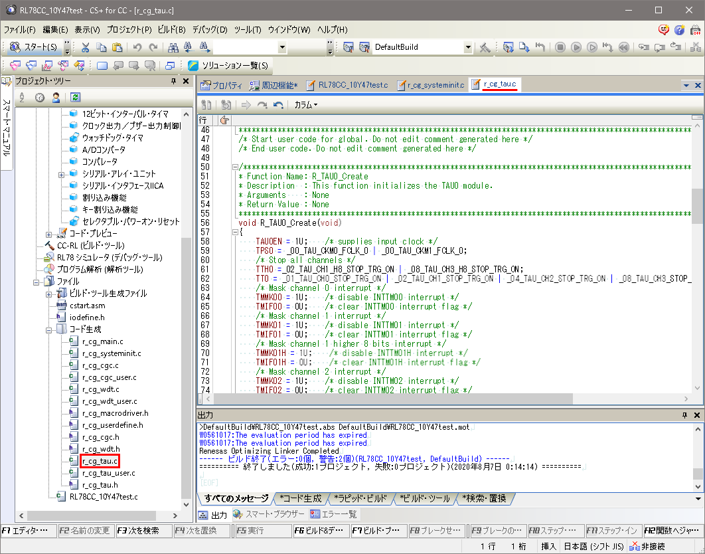Click the binoculars Find icon
Screen dimensions: 705x554
coord(173,47)
